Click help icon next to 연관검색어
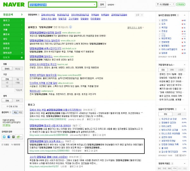 coord(39,15)
